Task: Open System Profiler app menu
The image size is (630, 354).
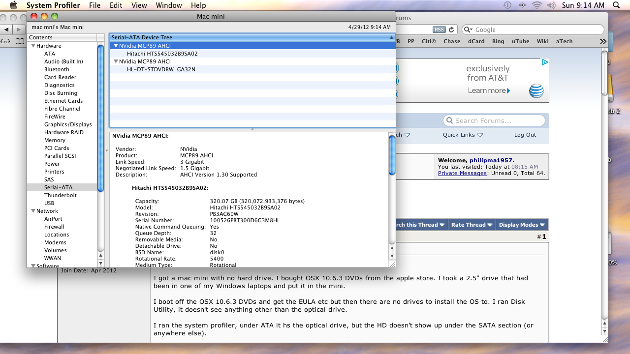Action: click(x=53, y=5)
